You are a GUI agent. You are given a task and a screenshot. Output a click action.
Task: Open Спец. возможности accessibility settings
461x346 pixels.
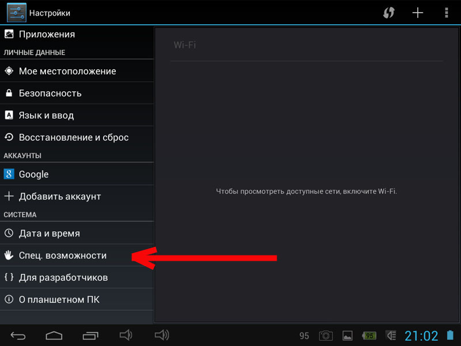click(62, 255)
